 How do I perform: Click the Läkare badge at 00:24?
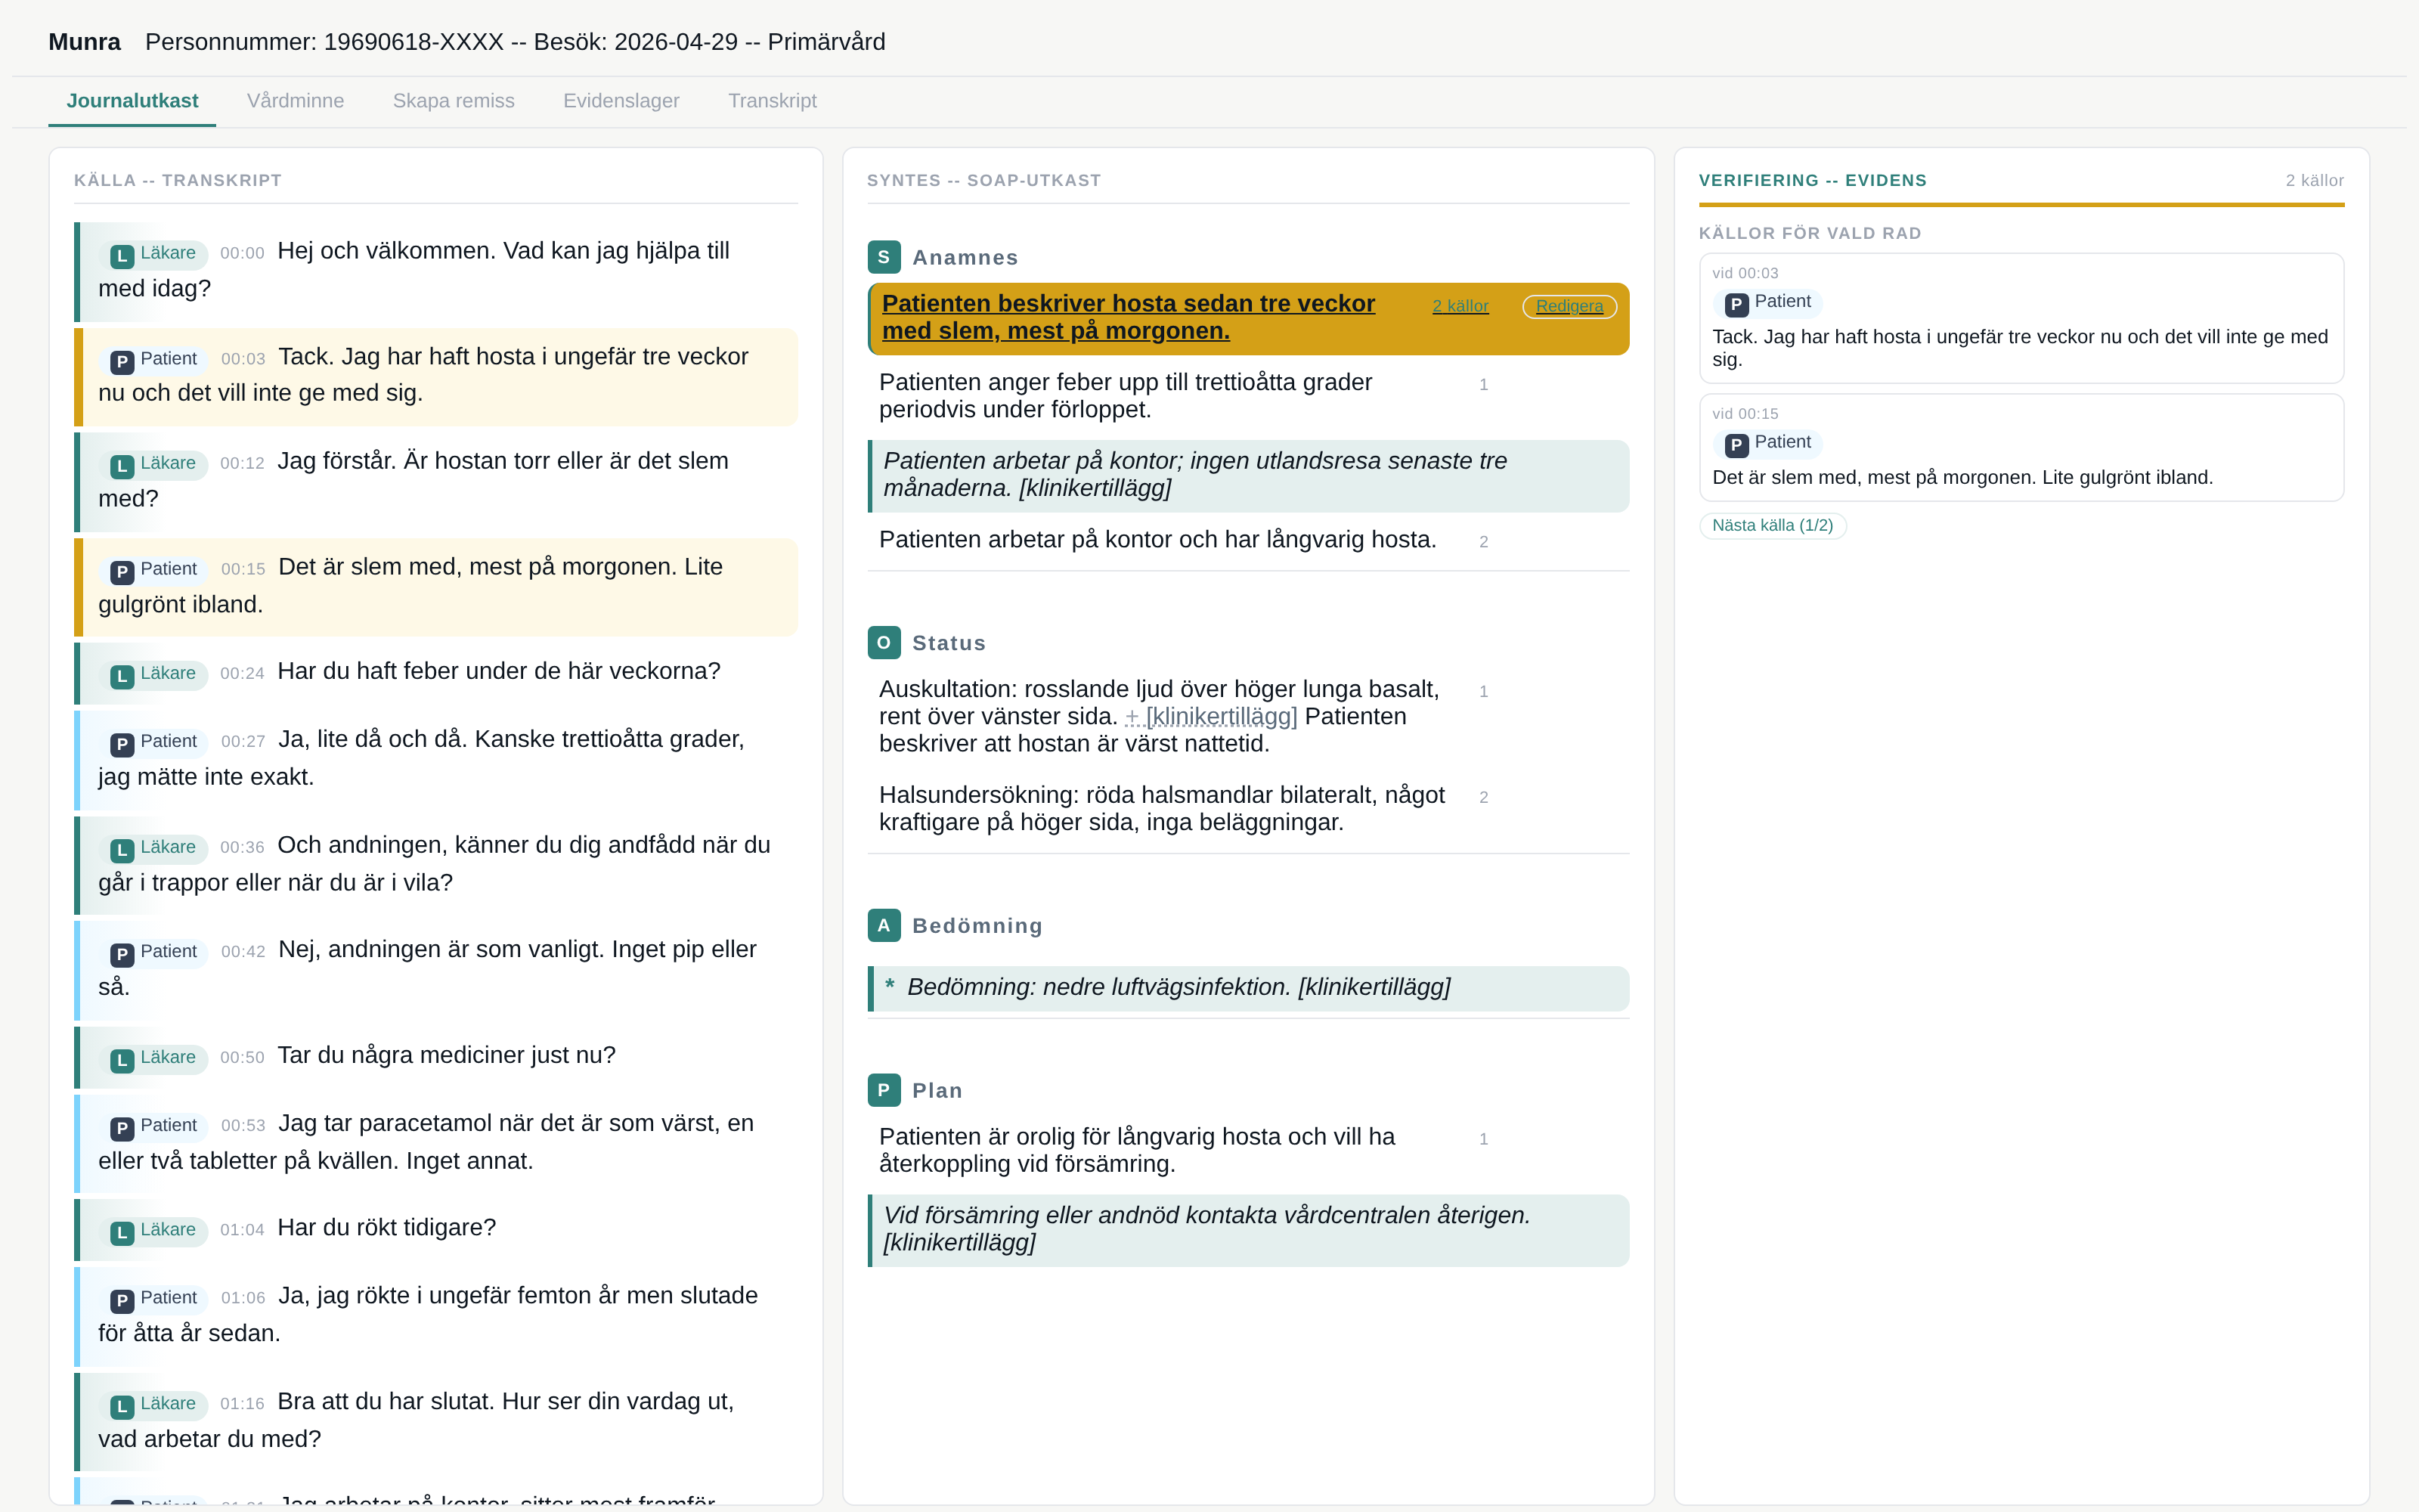click(x=154, y=674)
